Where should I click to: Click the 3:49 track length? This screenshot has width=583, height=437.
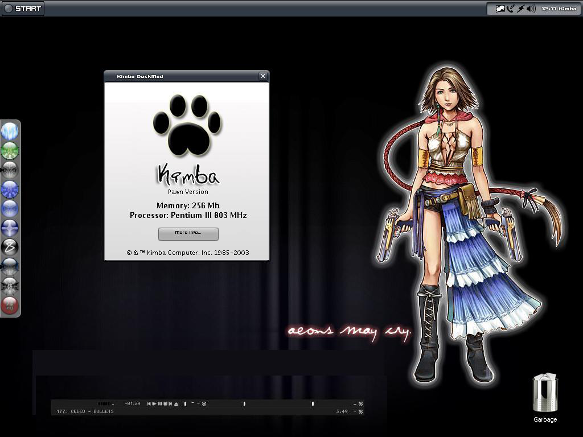342,411
